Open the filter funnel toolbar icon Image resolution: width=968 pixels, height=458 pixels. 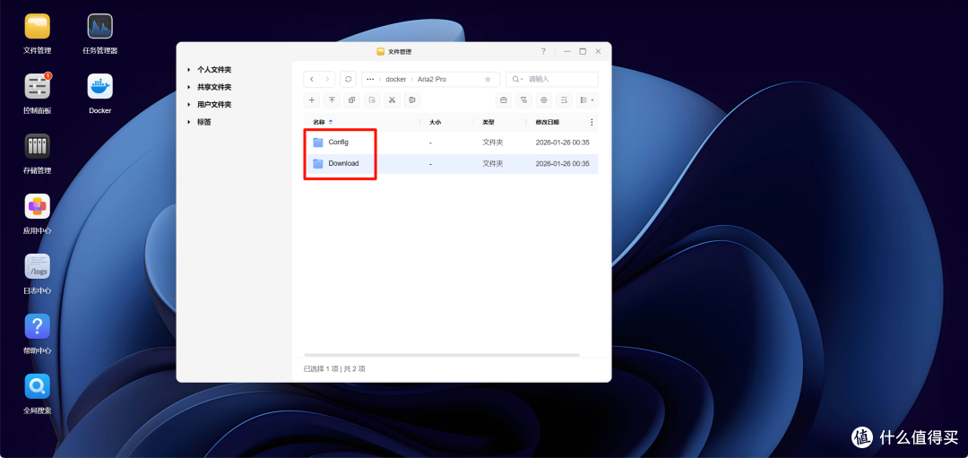click(x=523, y=99)
